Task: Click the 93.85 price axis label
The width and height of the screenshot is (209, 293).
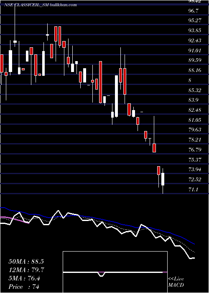Action: point(195,30)
